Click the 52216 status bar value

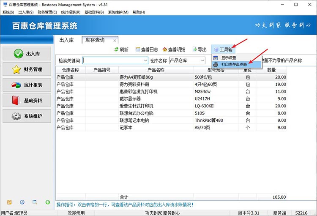[x=301, y=213]
